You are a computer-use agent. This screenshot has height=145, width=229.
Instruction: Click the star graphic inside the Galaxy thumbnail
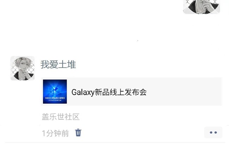point(55,89)
